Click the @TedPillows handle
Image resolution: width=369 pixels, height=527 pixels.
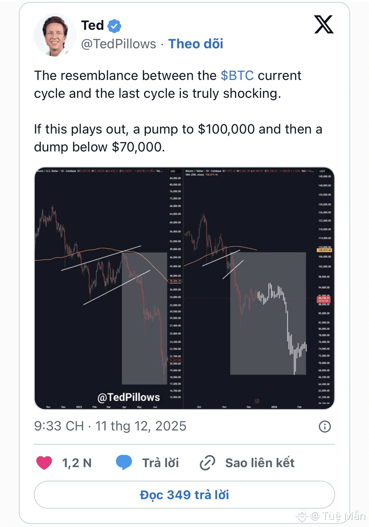(x=119, y=44)
